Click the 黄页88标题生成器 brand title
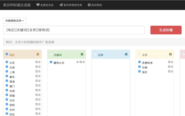This screenshot has width=185, height=116. [17, 5]
